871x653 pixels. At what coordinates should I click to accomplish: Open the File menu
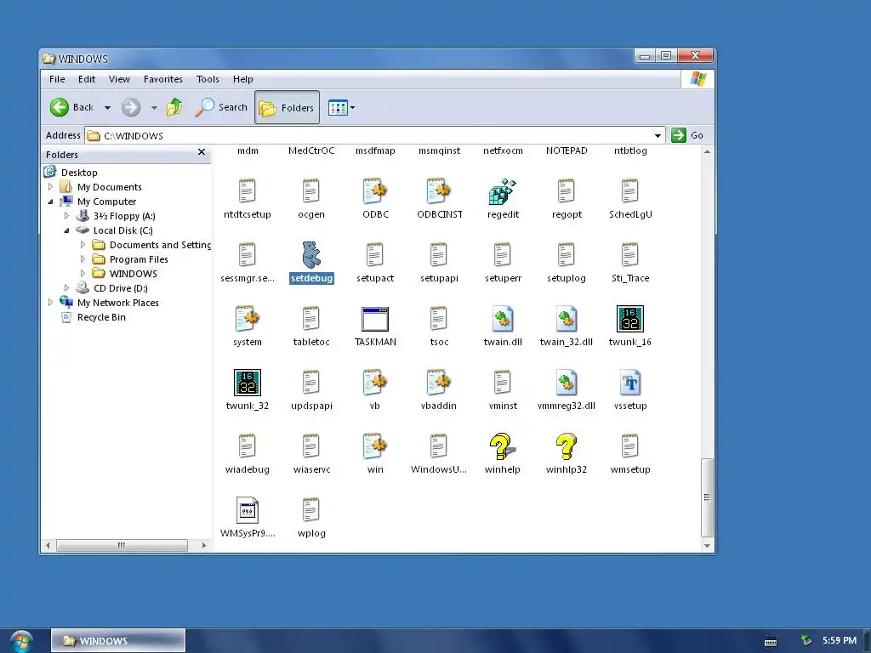[x=57, y=79]
